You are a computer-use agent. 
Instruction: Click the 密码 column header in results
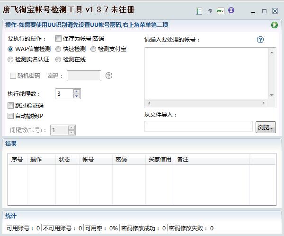129,159
